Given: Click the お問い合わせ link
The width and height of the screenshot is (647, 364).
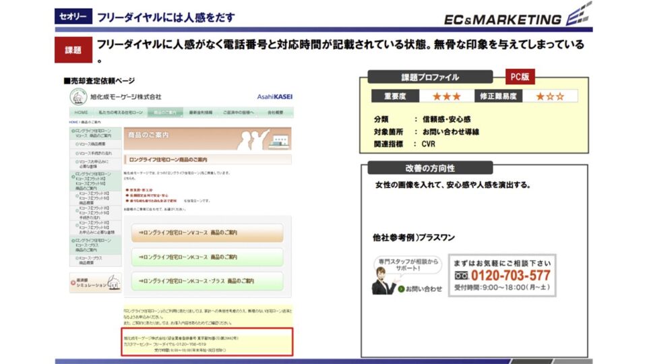Looking at the screenshot, I should pos(424,289).
